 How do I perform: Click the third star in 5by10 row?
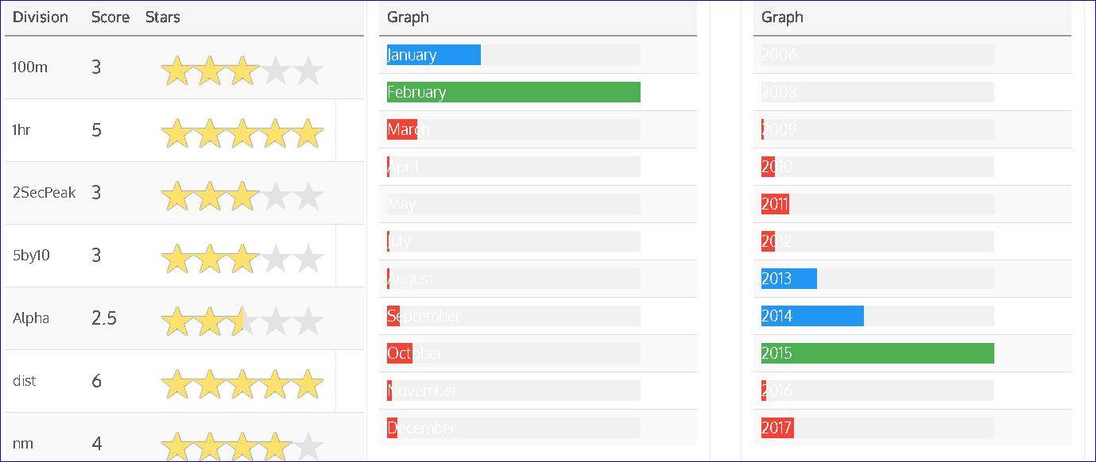pos(242,259)
